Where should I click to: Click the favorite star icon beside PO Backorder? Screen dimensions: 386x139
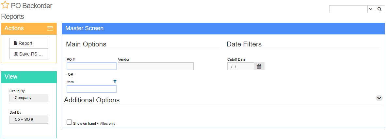pyautogui.click(x=5, y=5)
